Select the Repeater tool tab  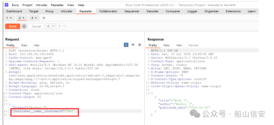click(86, 11)
